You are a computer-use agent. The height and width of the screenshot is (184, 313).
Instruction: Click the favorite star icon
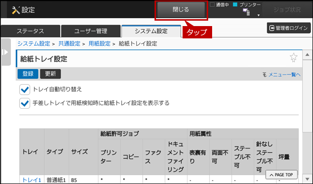[293, 58]
